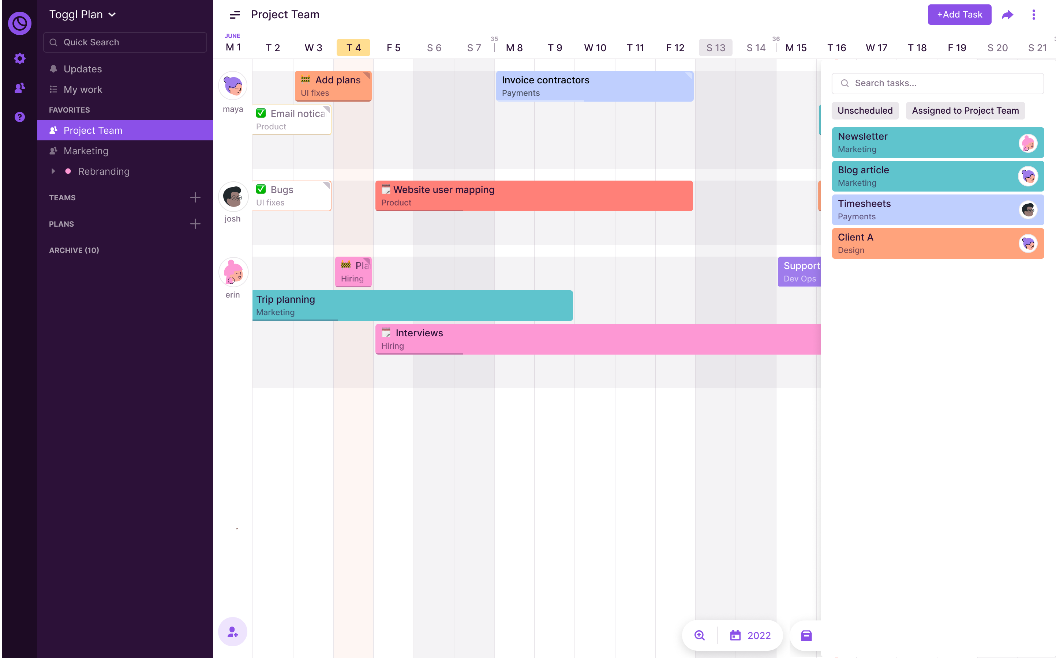Click the zoom magnifier icon
This screenshot has height=658, width=1056.
click(x=699, y=635)
